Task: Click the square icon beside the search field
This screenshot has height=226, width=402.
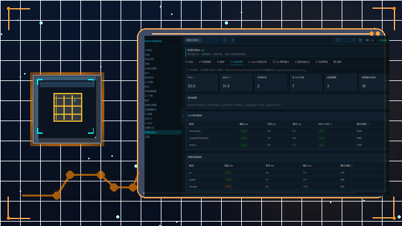Action: (360, 40)
